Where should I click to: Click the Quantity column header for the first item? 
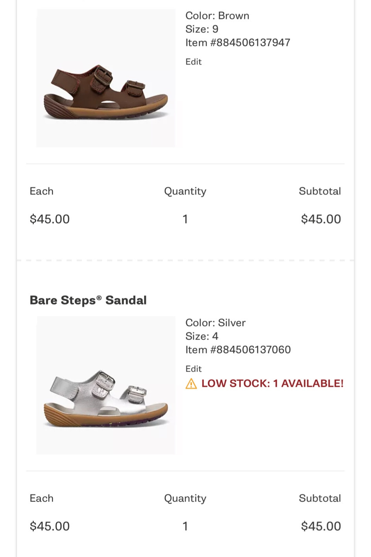185,191
